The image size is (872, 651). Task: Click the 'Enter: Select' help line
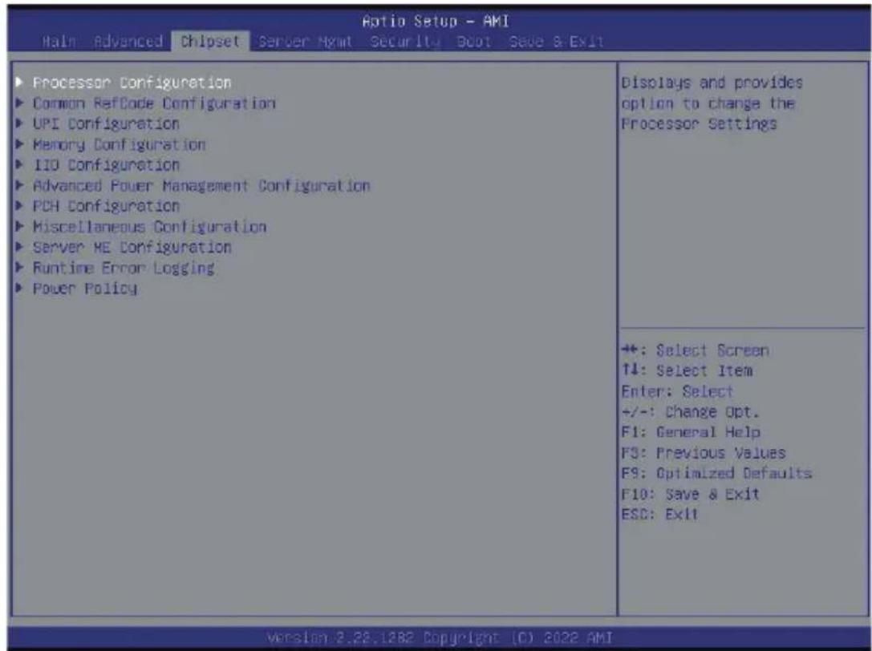[677, 391]
